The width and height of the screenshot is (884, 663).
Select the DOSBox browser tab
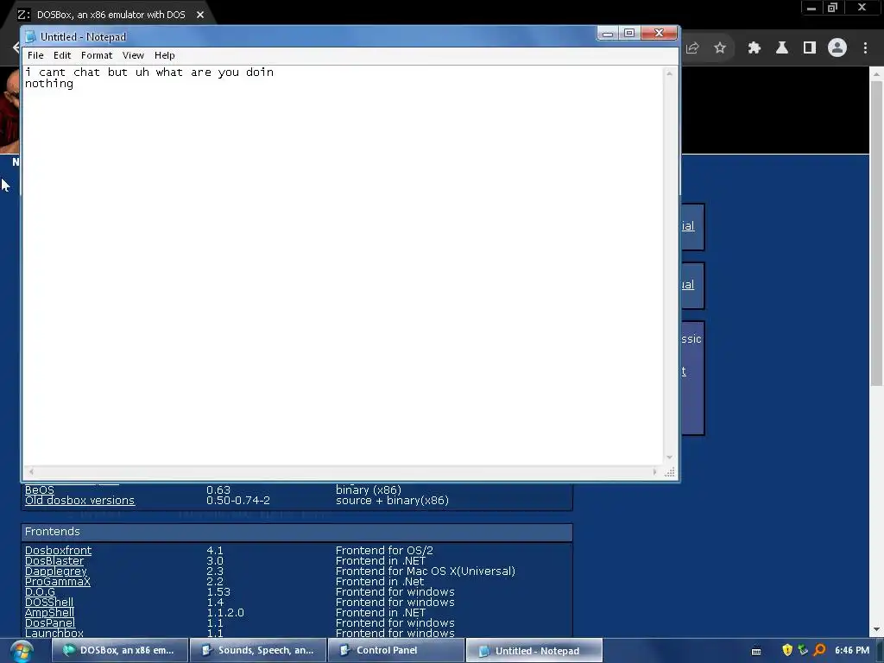click(110, 15)
